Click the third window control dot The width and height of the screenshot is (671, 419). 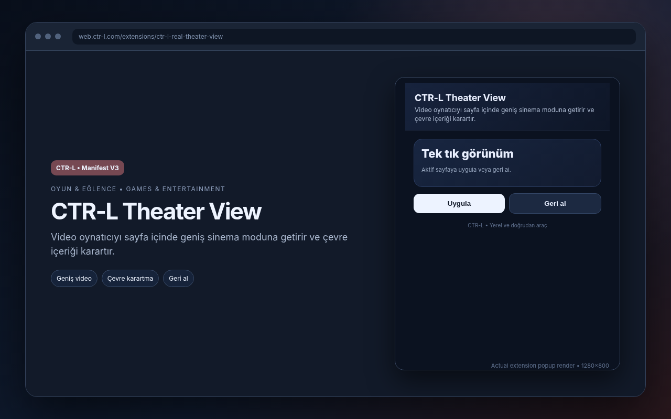58,37
